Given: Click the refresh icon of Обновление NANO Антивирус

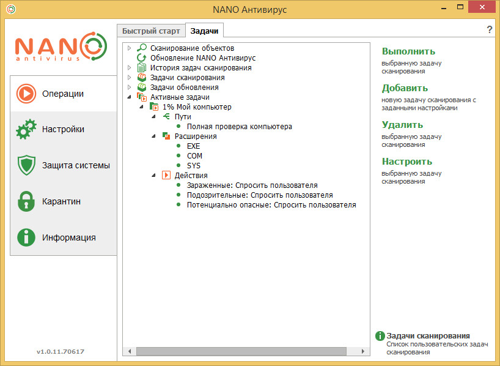Looking at the screenshot, I should 142,58.
